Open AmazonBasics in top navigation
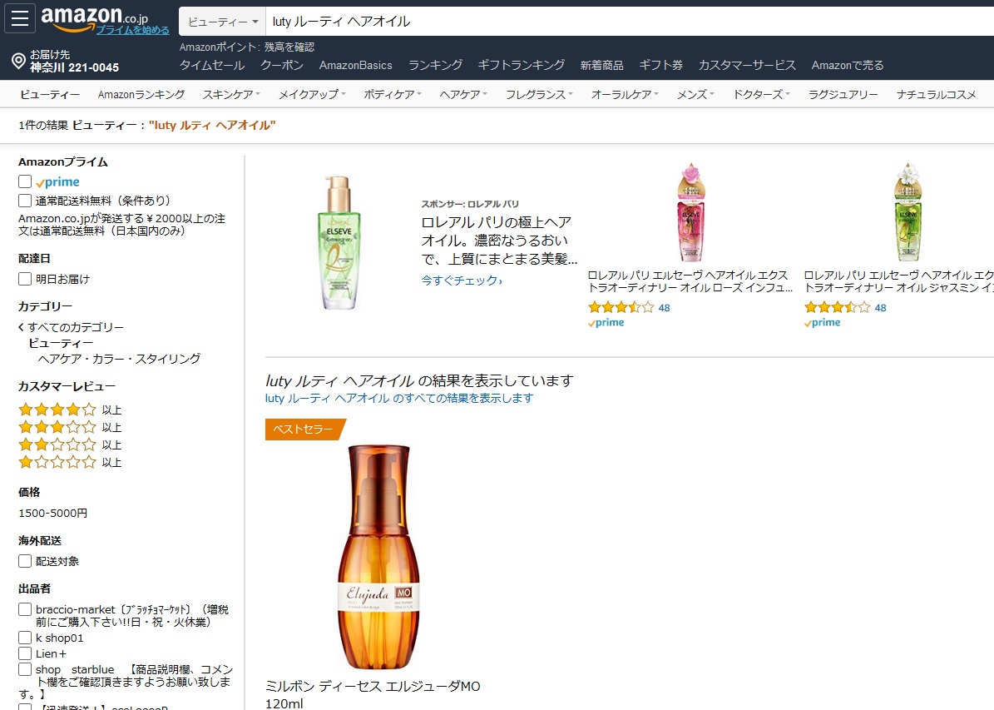 click(x=356, y=66)
